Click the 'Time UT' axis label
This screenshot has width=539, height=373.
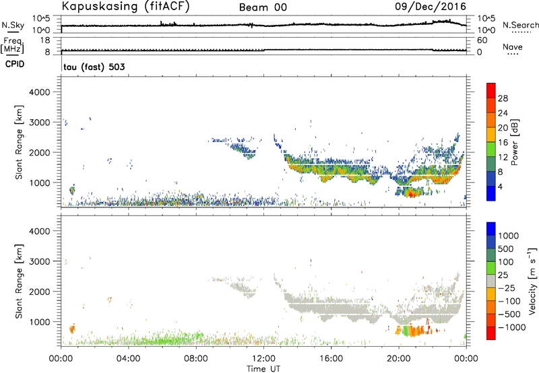click(x=263, y=369)
